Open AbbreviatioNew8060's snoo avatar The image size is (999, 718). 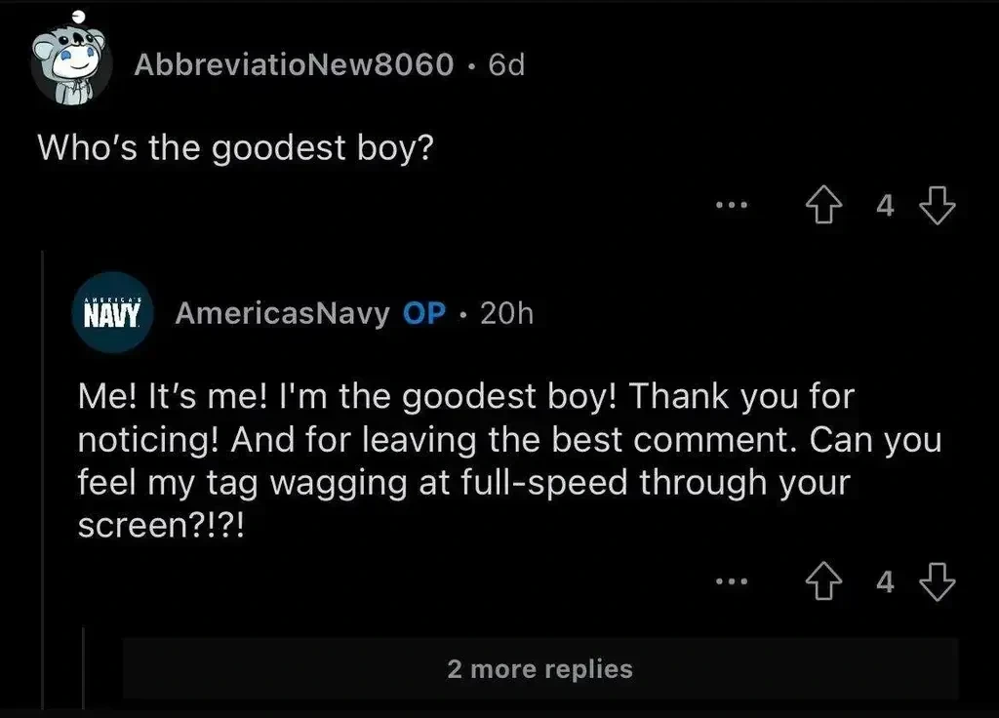(x=68, y=65)
